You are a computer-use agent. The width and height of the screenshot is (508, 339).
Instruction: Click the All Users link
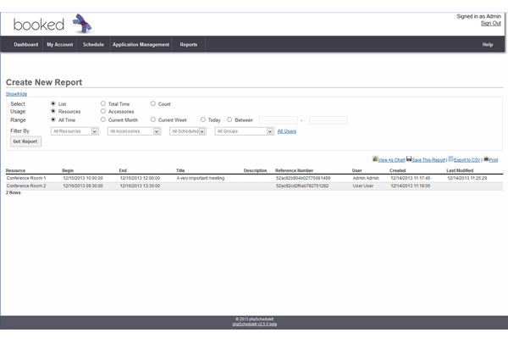point(287,131)
